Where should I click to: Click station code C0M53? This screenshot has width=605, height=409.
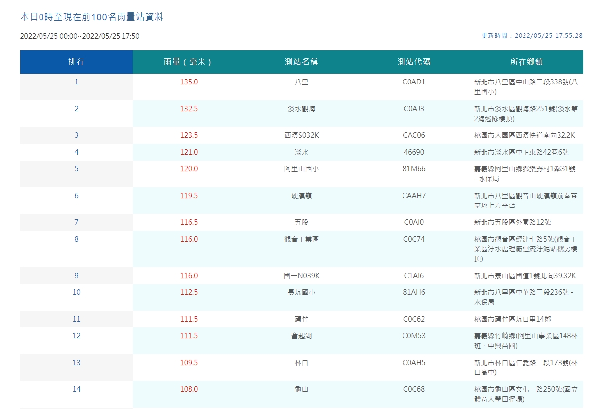[414, 336]
